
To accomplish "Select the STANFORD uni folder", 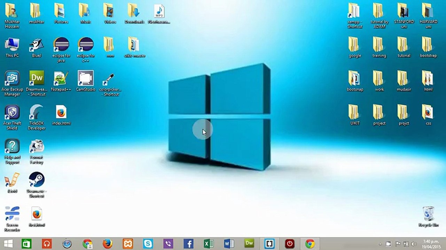I will pos(404,16).
